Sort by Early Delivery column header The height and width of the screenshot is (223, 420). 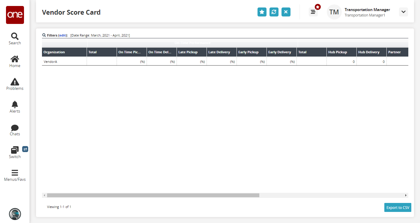click(x=282, y=52)
